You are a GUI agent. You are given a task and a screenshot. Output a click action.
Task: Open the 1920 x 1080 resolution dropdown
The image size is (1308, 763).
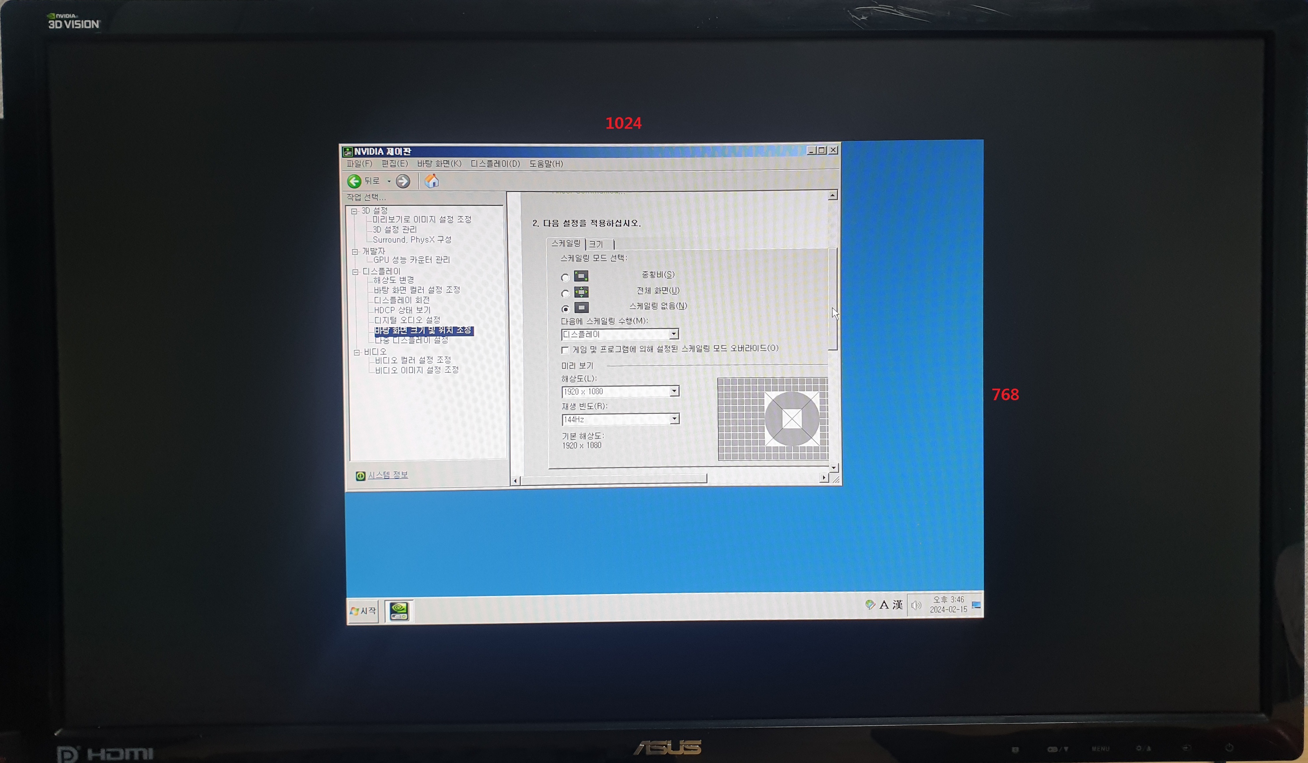tap(674, 391)
